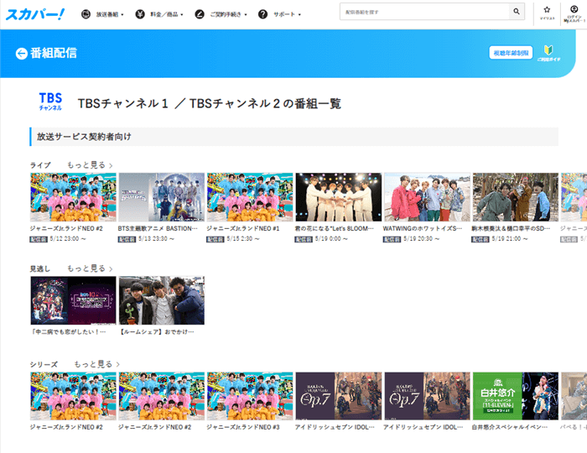Click the 番組配信 header title
The width and height of the screenshot is (587, 453).
[x=54, y=53]
